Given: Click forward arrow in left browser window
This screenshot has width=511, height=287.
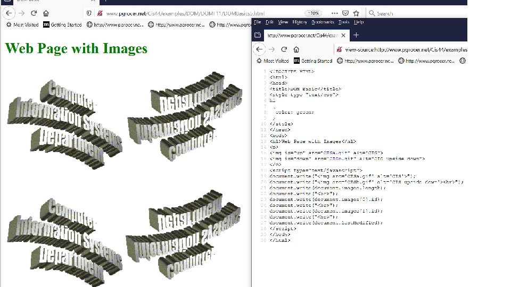Looking at the screenshot, I should click(21, 13).
